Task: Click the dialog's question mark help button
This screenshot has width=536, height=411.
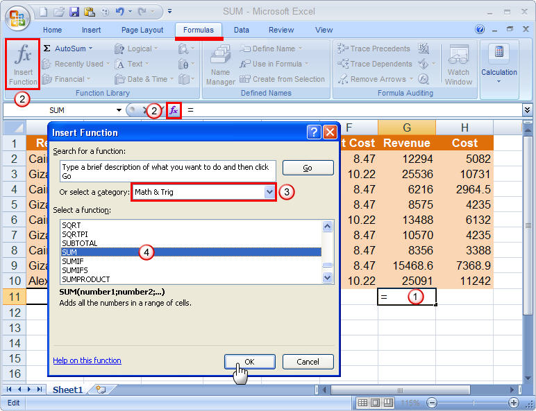Action: point(314,132)
